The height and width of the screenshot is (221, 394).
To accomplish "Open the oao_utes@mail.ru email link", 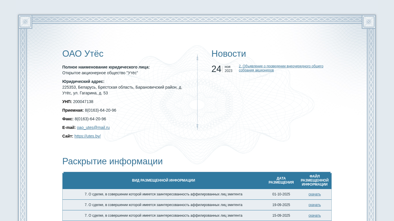I will tap(93, 127).
